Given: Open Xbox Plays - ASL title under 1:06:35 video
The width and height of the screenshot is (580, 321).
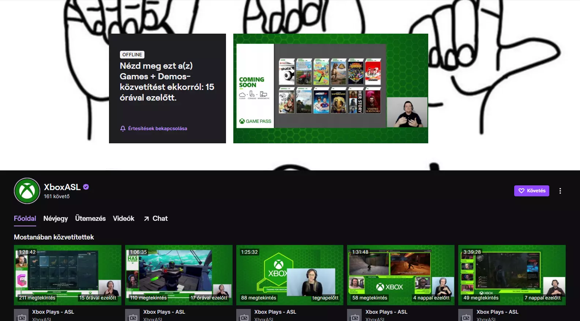Looking at the screenshot, I should pyautogui.click(x=164, y=312).
